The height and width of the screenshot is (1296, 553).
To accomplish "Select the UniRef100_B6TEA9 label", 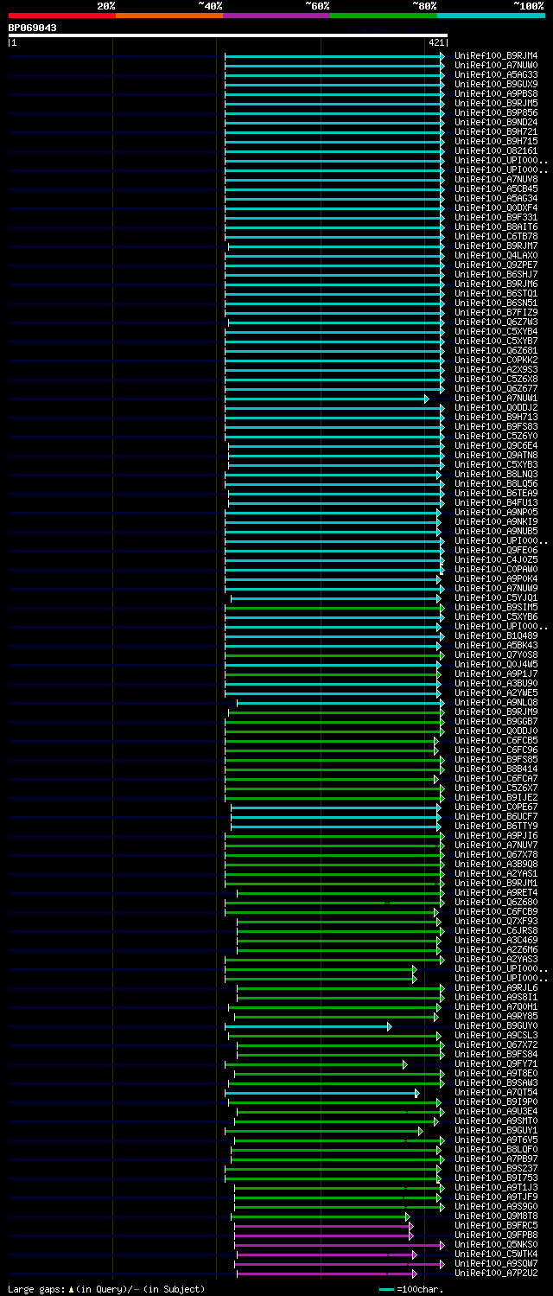I will point(496,493).
